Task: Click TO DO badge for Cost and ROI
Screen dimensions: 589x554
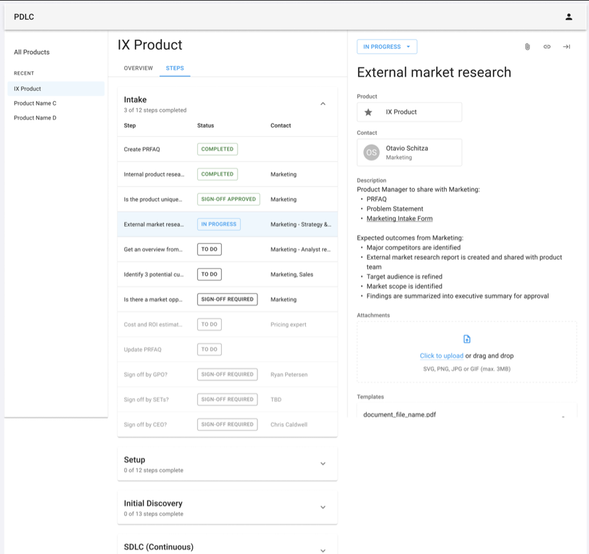Action: (209, 325)
